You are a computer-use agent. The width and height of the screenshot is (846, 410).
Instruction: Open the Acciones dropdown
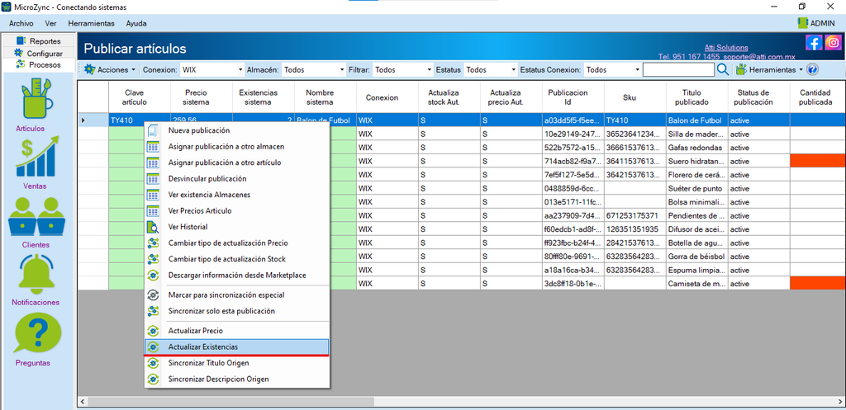point(109,69)
